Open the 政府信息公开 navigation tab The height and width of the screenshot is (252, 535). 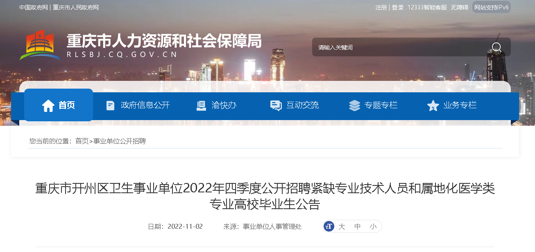click(138, 105)
